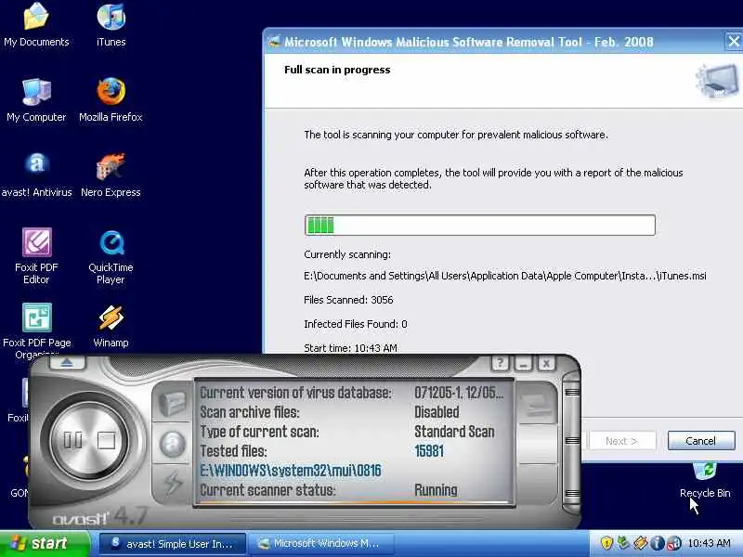Click the avast! ball tray icon
The width and height of the screenshot is (743, 557).
pyautogui.click(x=674, y=543)
